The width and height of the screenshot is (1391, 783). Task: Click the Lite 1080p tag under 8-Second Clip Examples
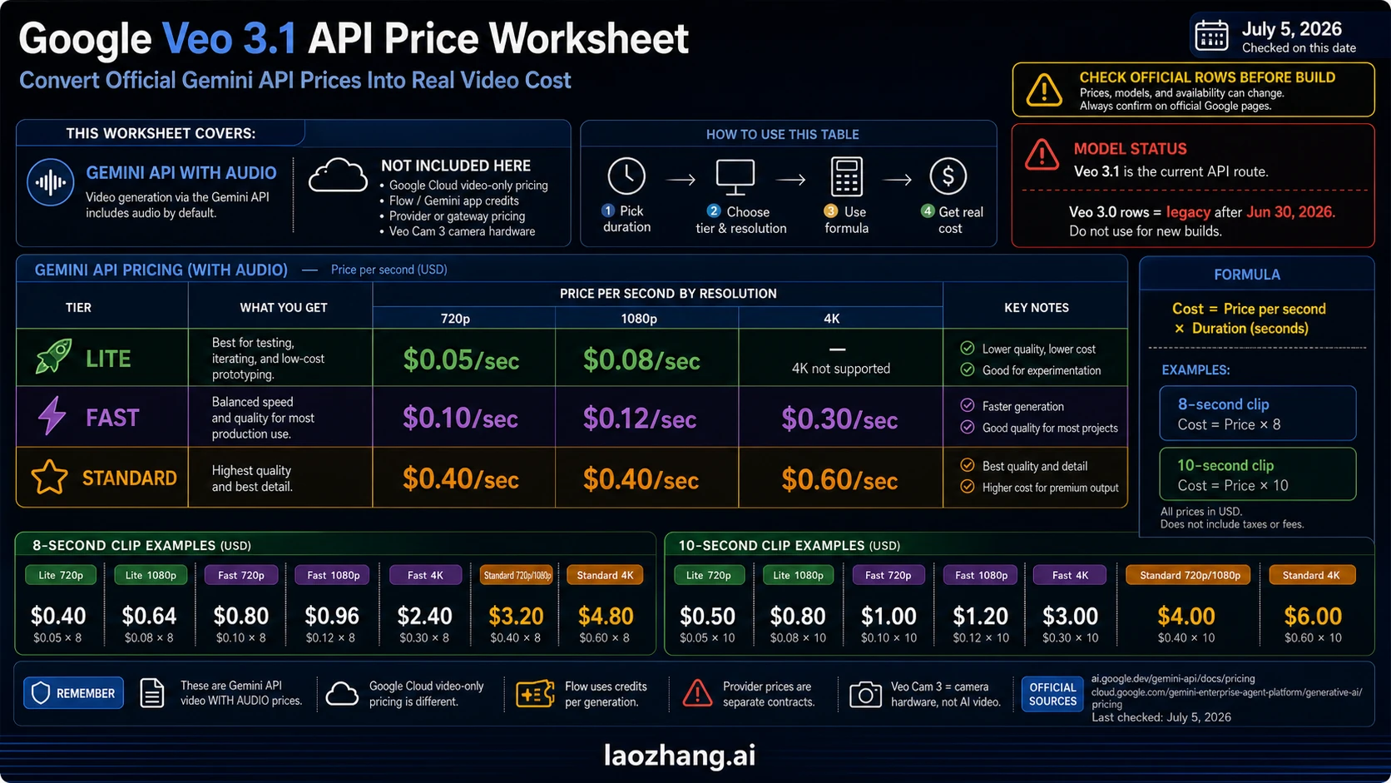pyautogui.click(x=151, y=575)
